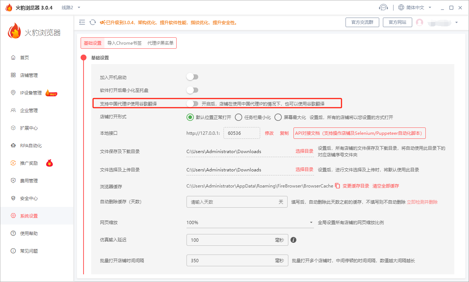Collapse the sidebar using the collapse icon
Viewport: 469px width, 282px height.
point(82,22)
